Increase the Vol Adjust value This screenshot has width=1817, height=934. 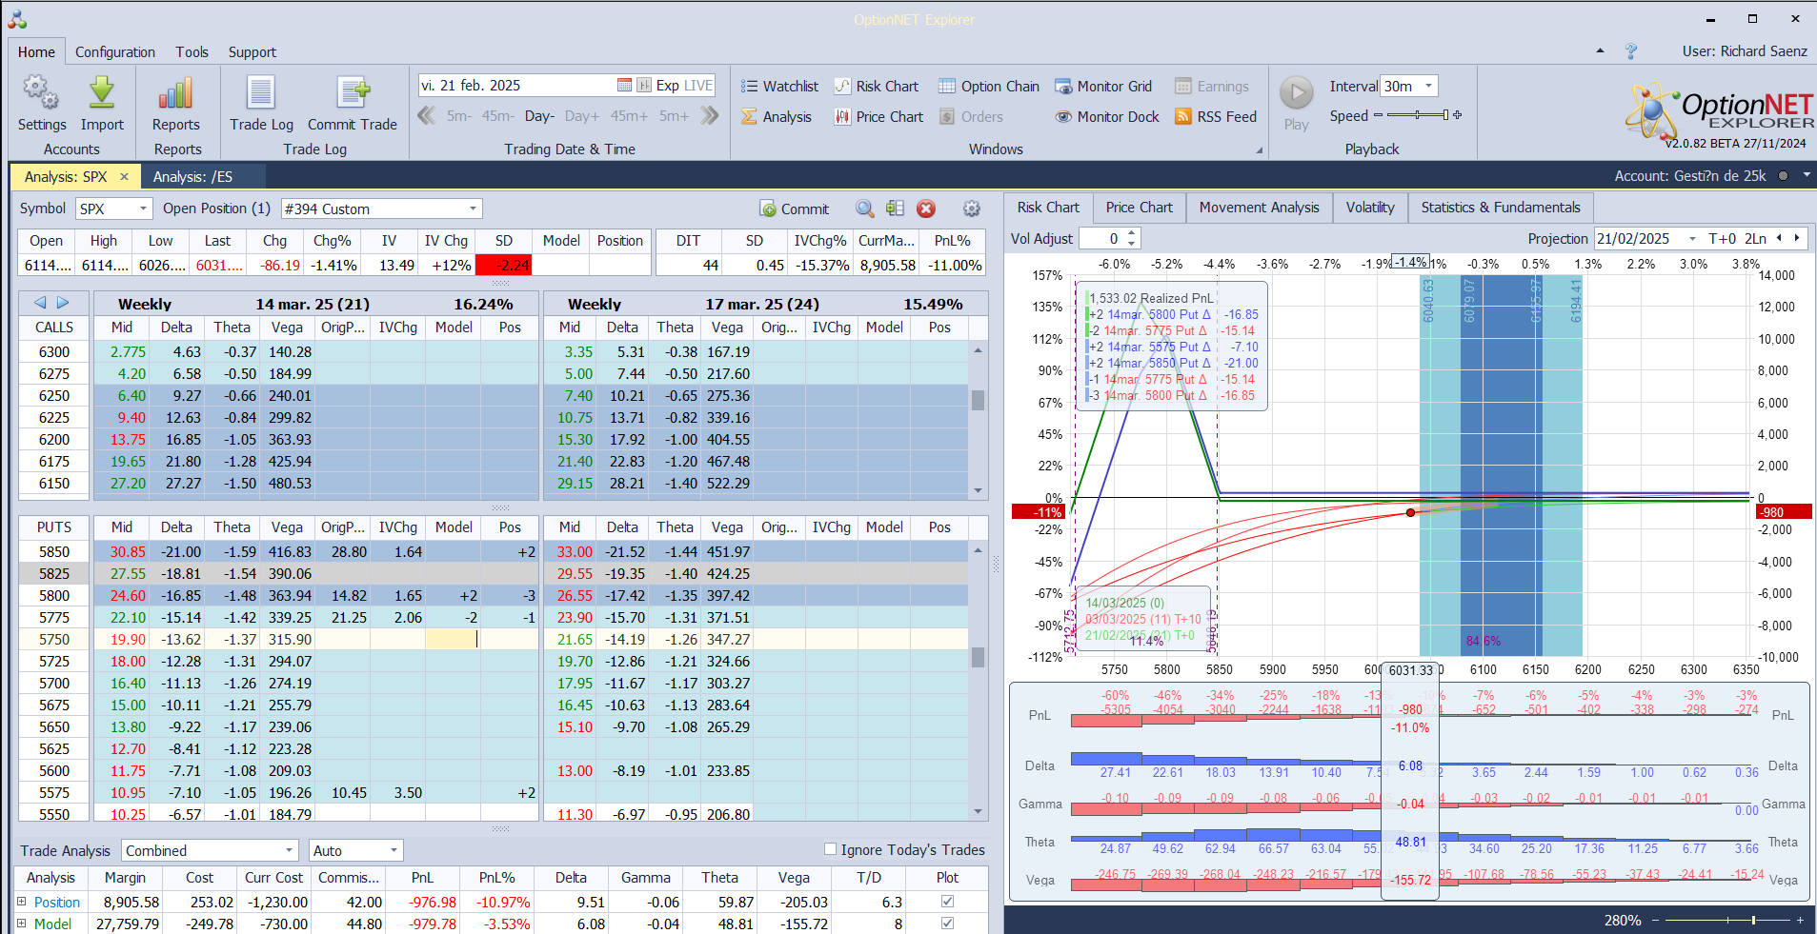pos(1132,234)
